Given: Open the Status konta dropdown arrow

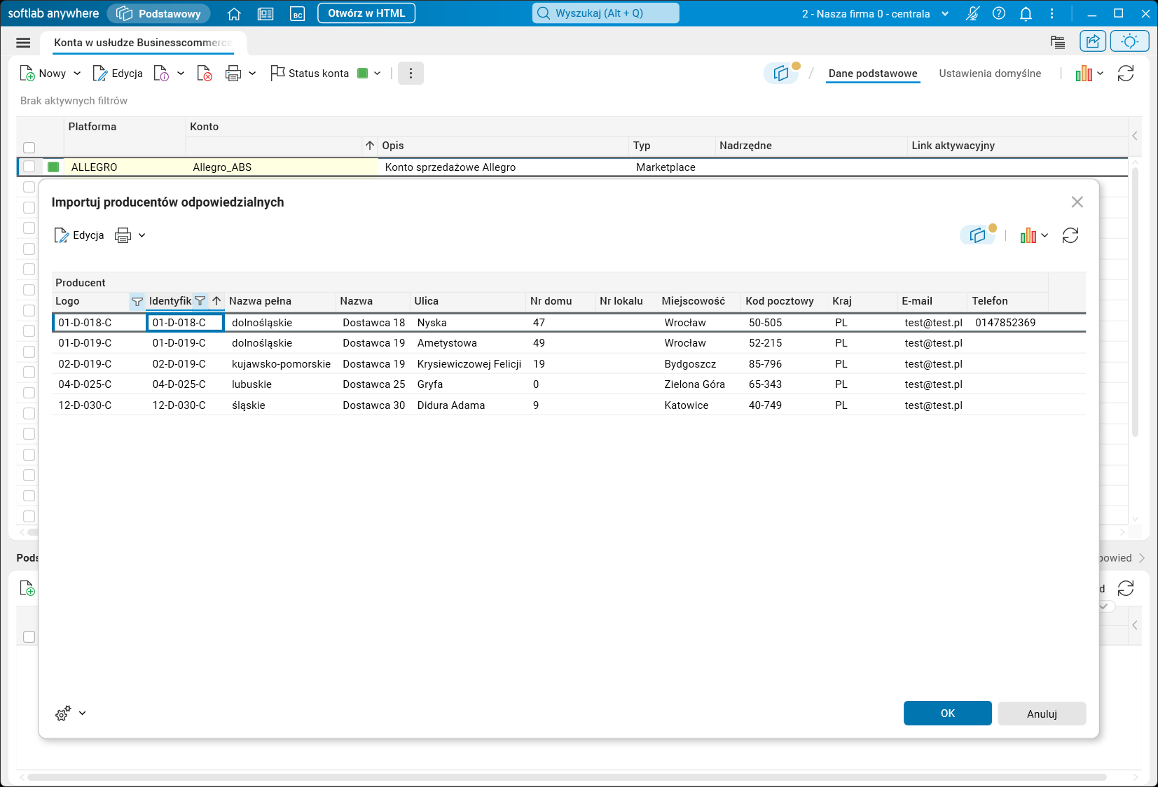Looking at the screenshot, I should coord(378,74).
